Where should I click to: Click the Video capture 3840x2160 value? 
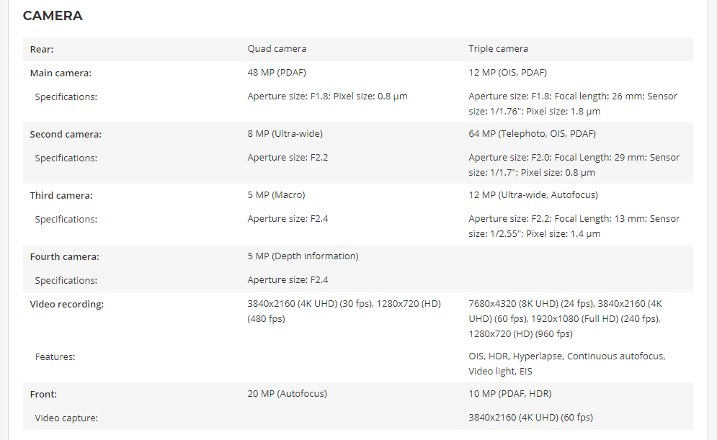coord(530,418)
